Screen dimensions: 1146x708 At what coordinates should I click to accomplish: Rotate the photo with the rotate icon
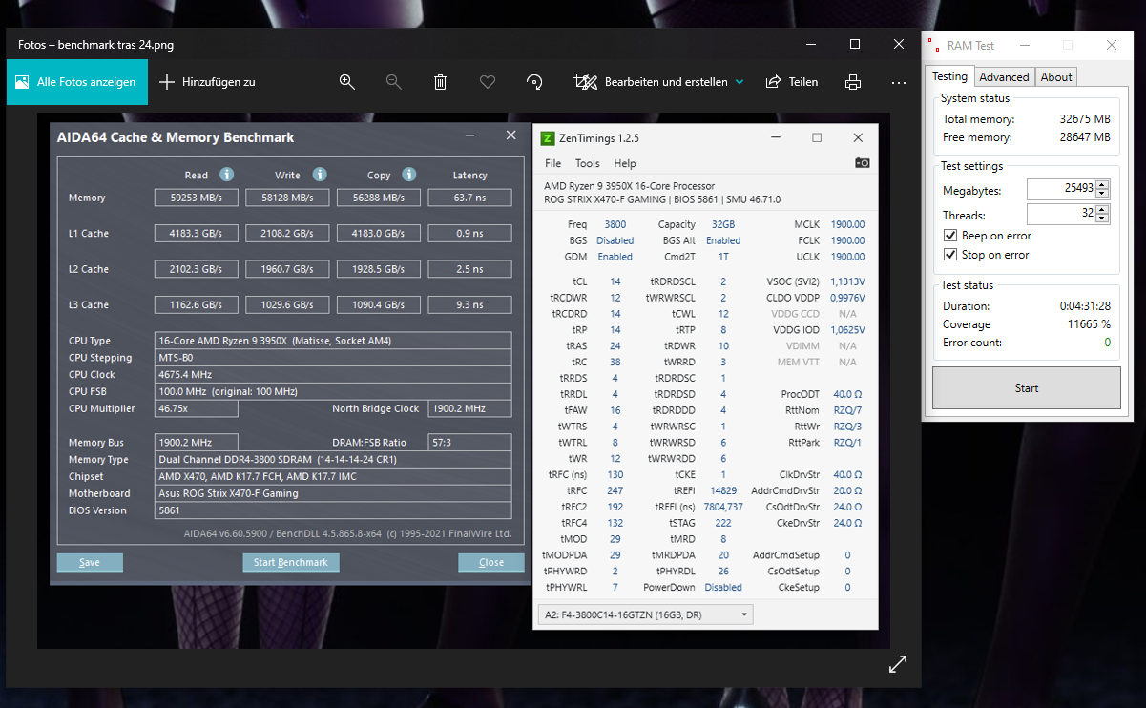(x=534, y=82)
